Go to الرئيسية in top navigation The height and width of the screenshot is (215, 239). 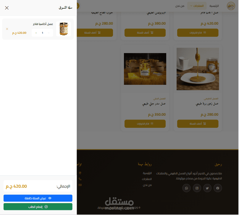(x=214, y=6)
